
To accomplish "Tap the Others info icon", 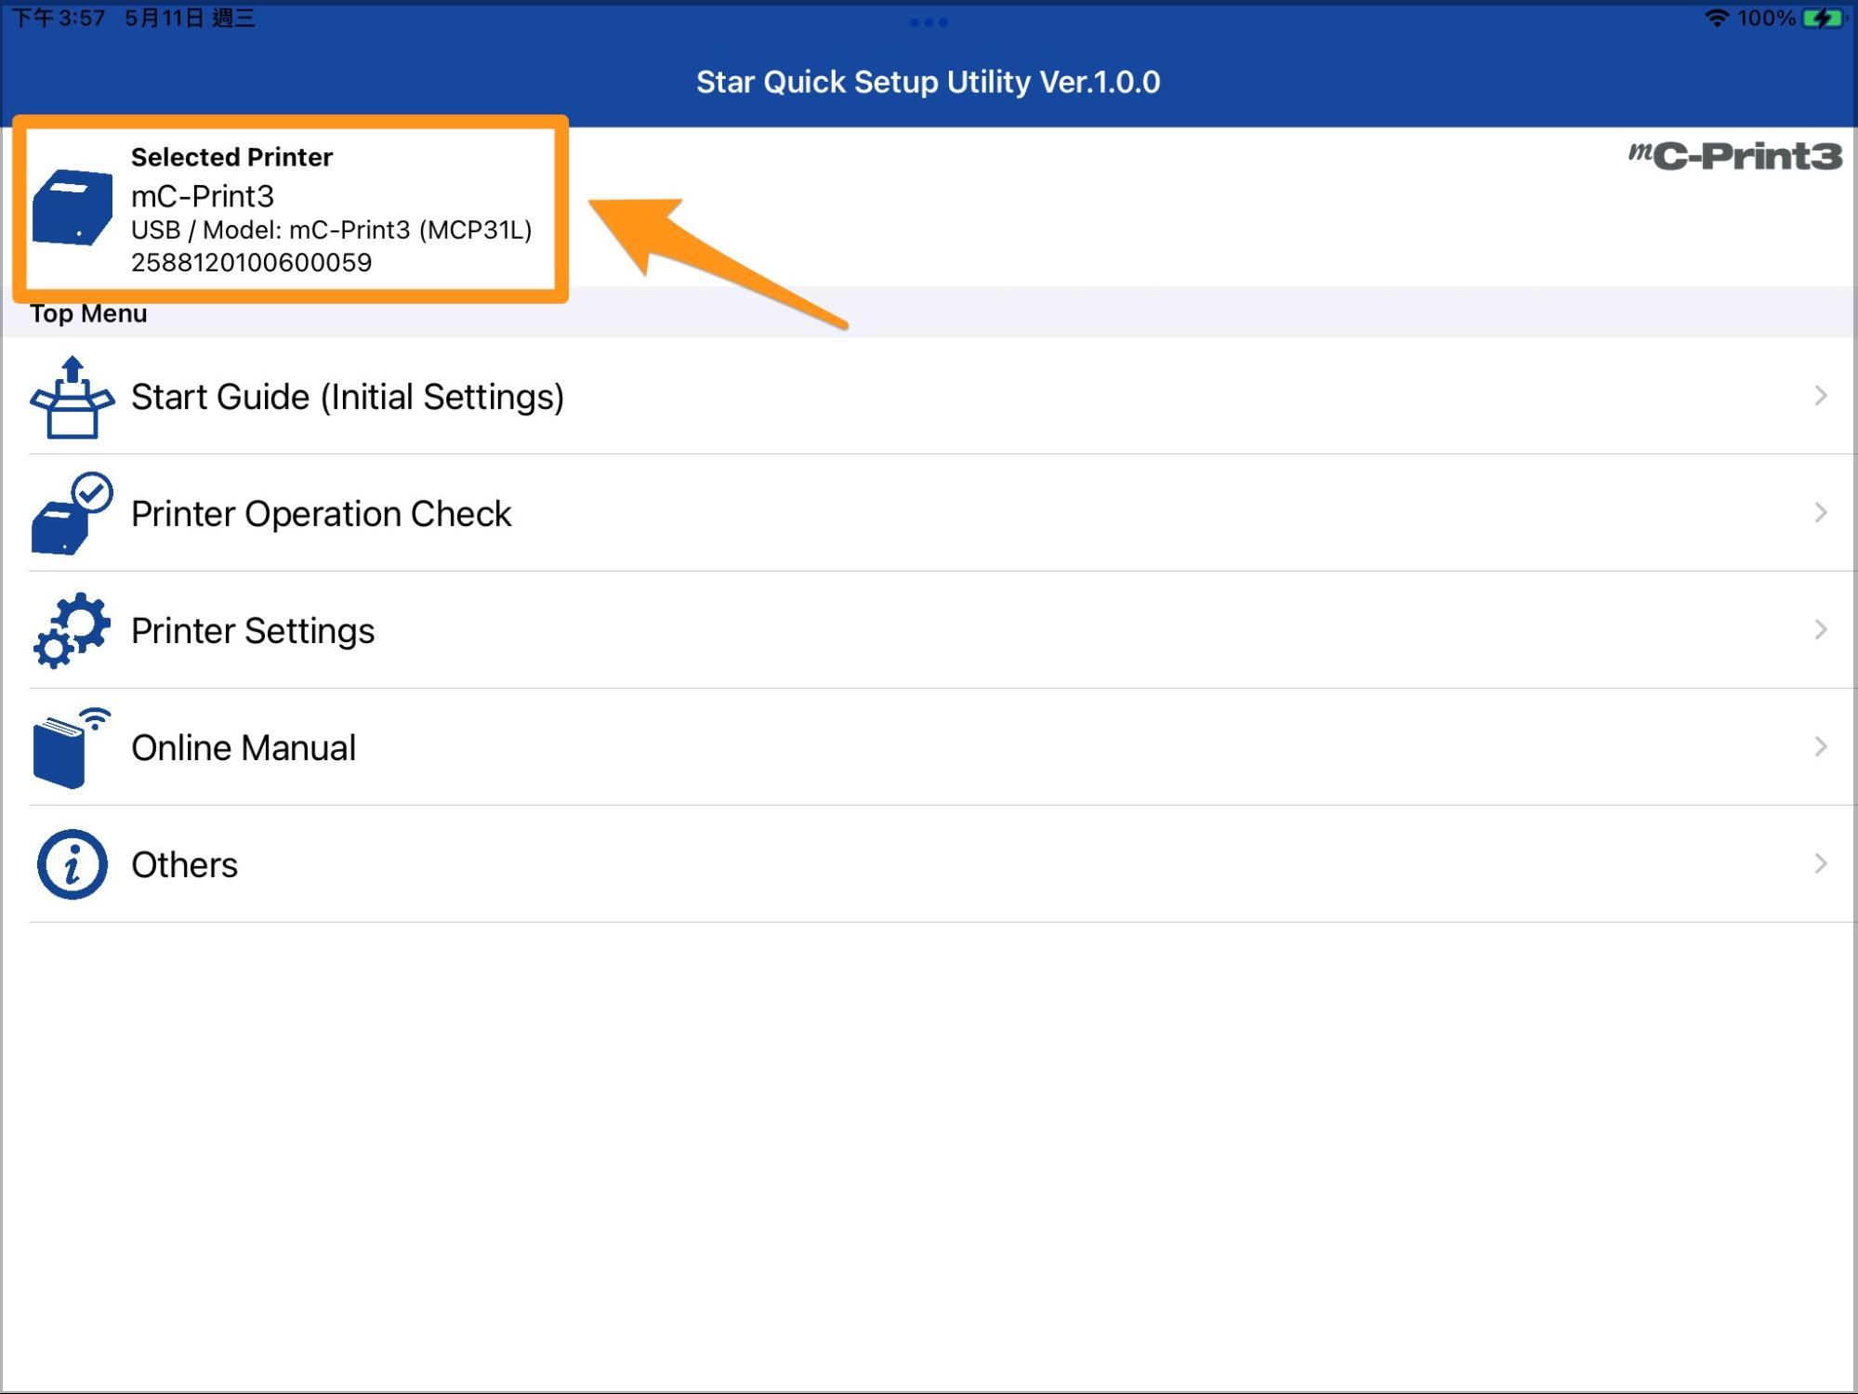I will coord(72,864).
